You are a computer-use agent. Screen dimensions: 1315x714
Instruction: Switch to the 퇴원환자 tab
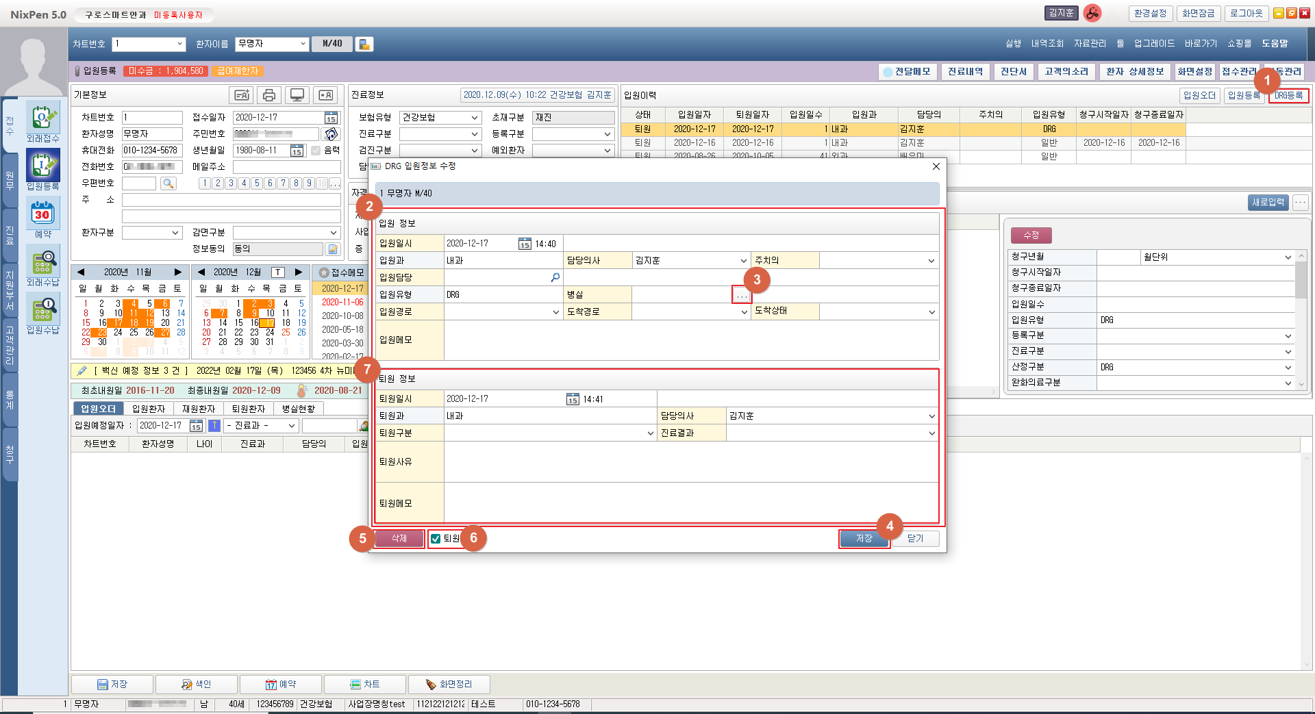(248, 409)
